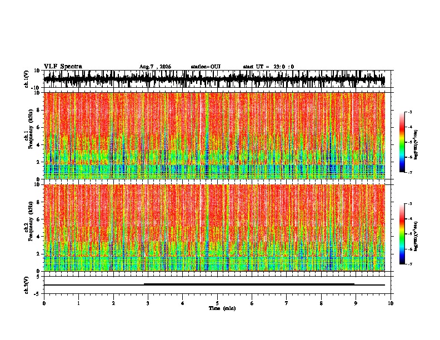Click the "-7" value on ch.1 colorbar
440x340 pixels.
[x=409, y=172]
